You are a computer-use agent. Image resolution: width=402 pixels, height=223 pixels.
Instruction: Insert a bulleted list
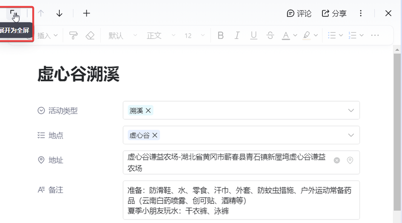pos(332,35)
